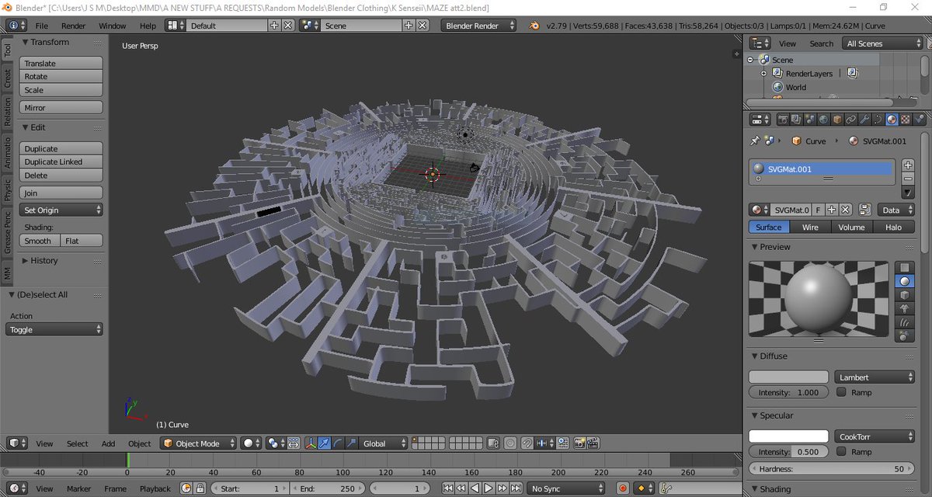Toggle proportional editing circle button
Viewport: 932px width, 497px height.
(510, 443)
